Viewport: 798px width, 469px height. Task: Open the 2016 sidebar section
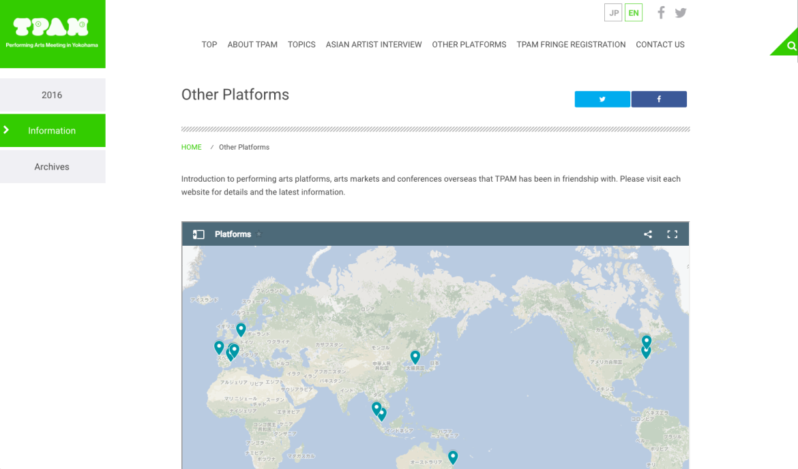tap(52, 95)
